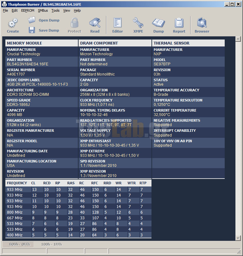Open the Tools menu

(x=56, y=11)
